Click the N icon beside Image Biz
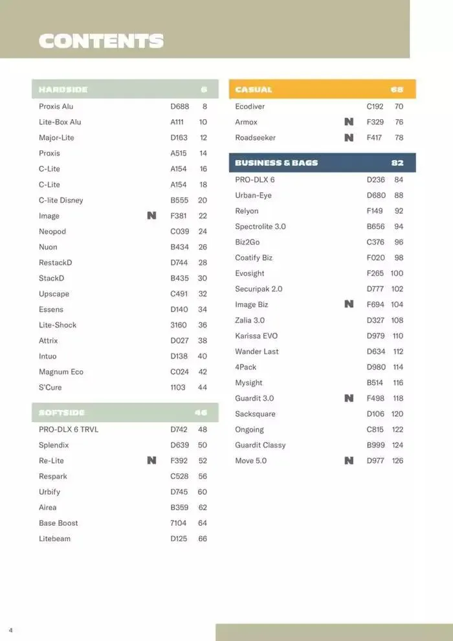The width and height of the screenshot is (453, 641). click(349, 304)
